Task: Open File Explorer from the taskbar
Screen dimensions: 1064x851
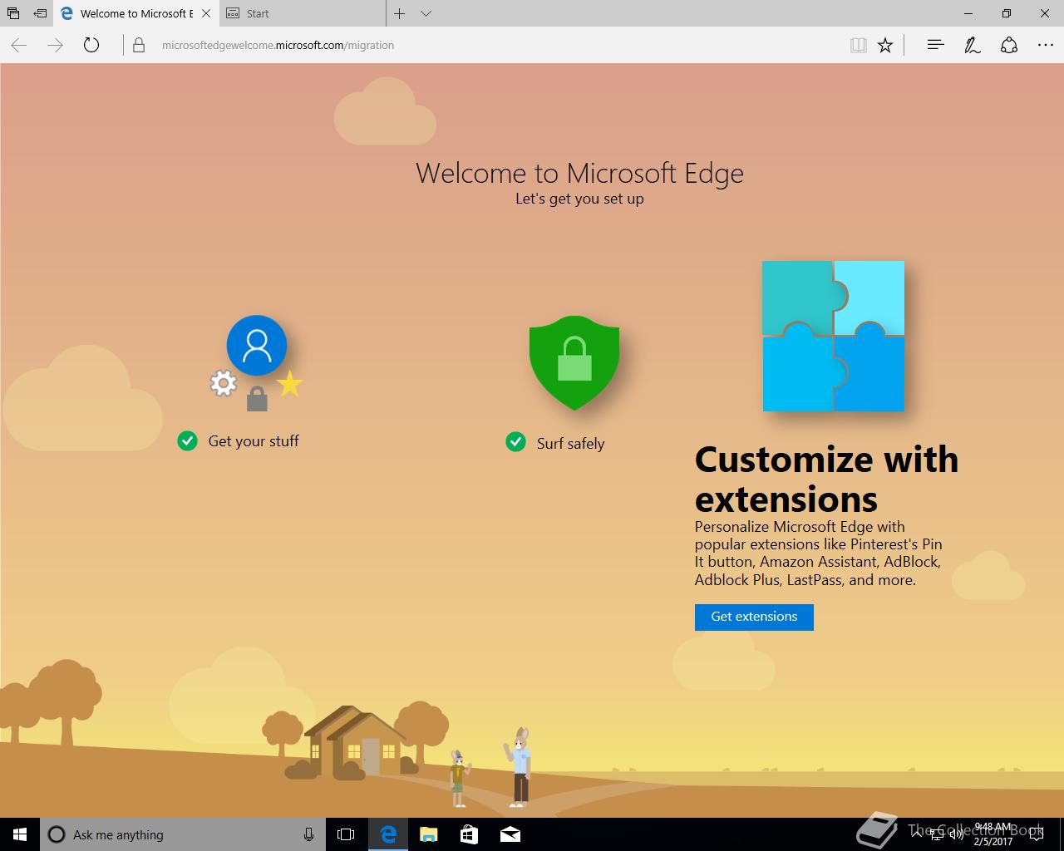Action: pos(428,834)
